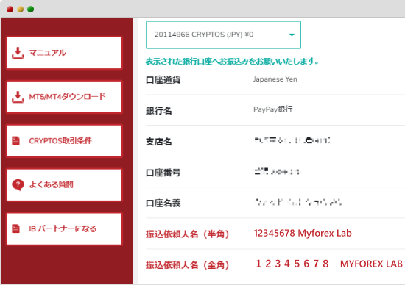Click the 口座名義 label
Viewport: 405px width, 285px height.
coord(163,203)
